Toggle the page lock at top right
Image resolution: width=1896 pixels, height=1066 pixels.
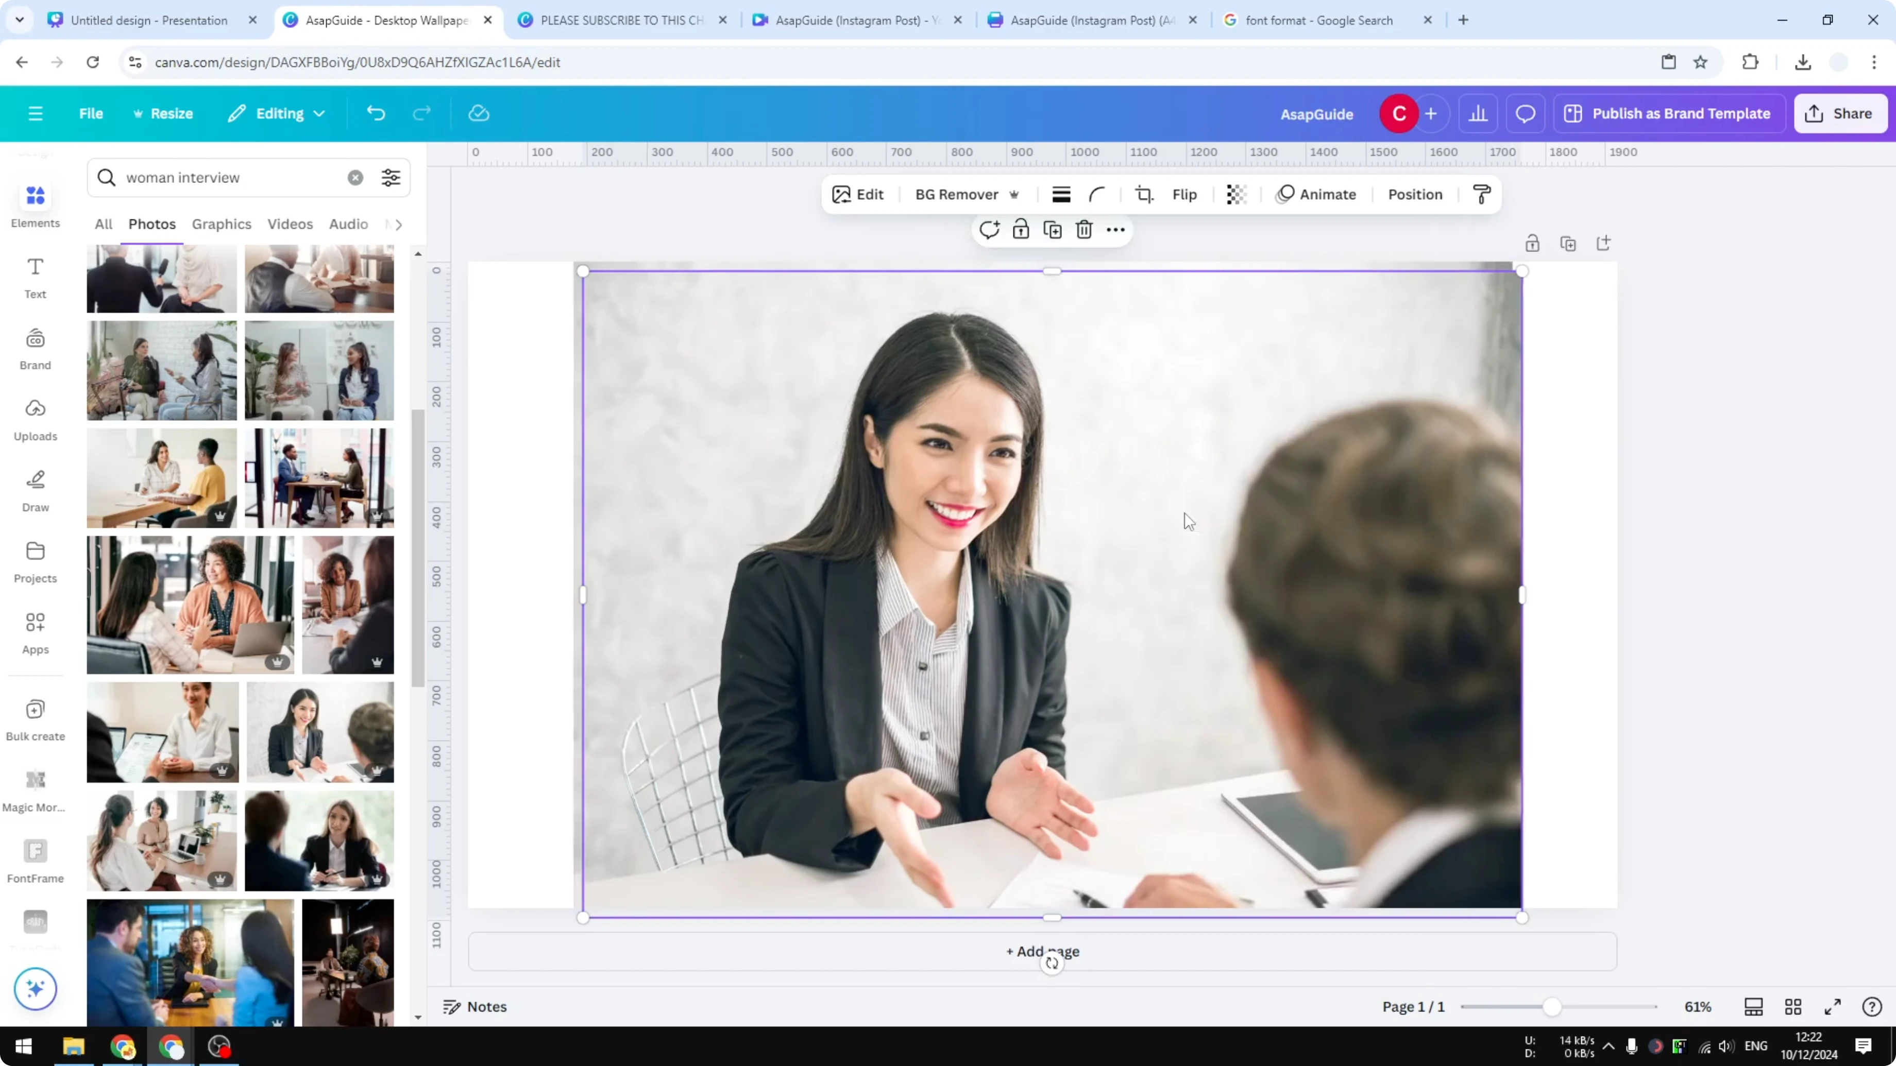pos(1533,243)
